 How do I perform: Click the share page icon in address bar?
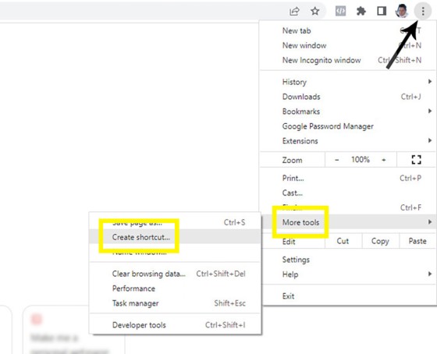click(x=294, y=11)
